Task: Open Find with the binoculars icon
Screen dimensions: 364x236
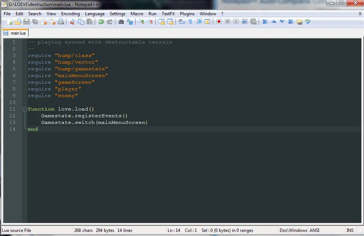Action: tap(121, 22)
